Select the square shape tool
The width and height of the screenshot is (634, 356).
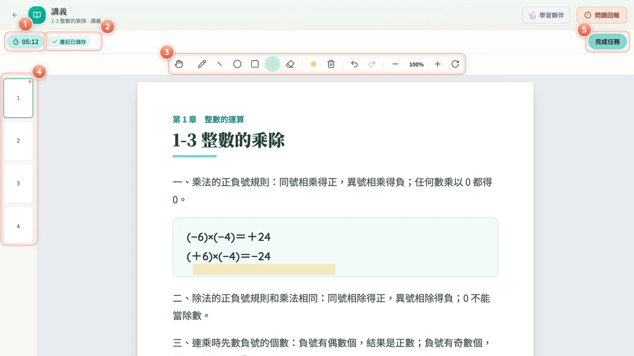click(255, 64)
